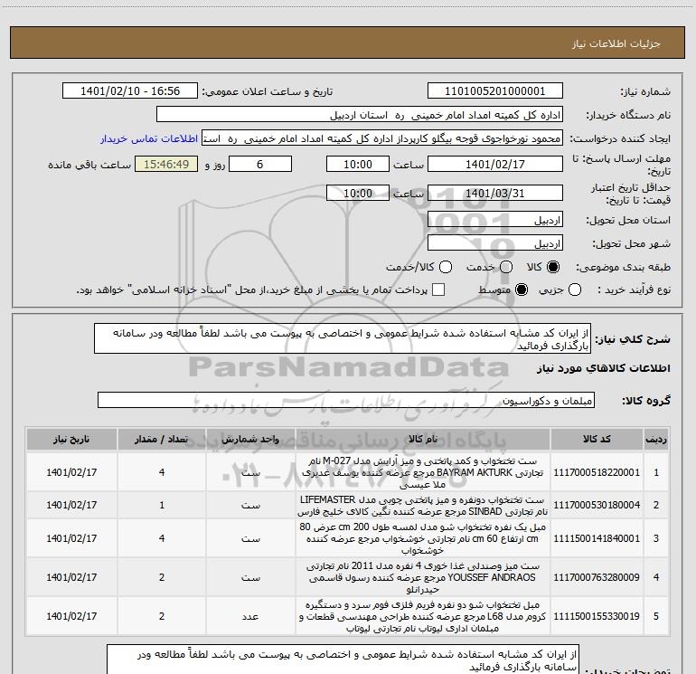Toggle the اسناد خزانه اسلامی payment checkbox
The height and width of the screenshot is (674, 696).
[x=438, y=290]
